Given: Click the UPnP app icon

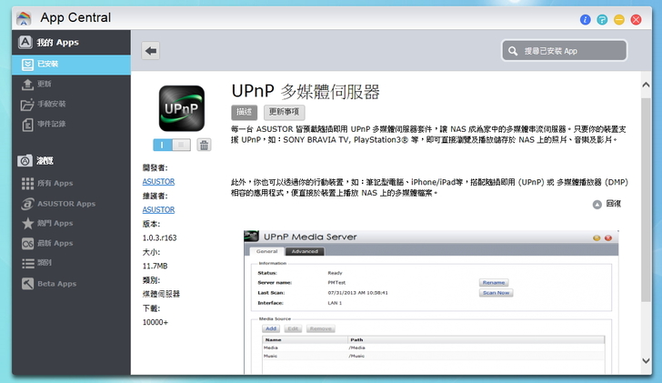Looking at the screenshot, I should pos(182,108).
